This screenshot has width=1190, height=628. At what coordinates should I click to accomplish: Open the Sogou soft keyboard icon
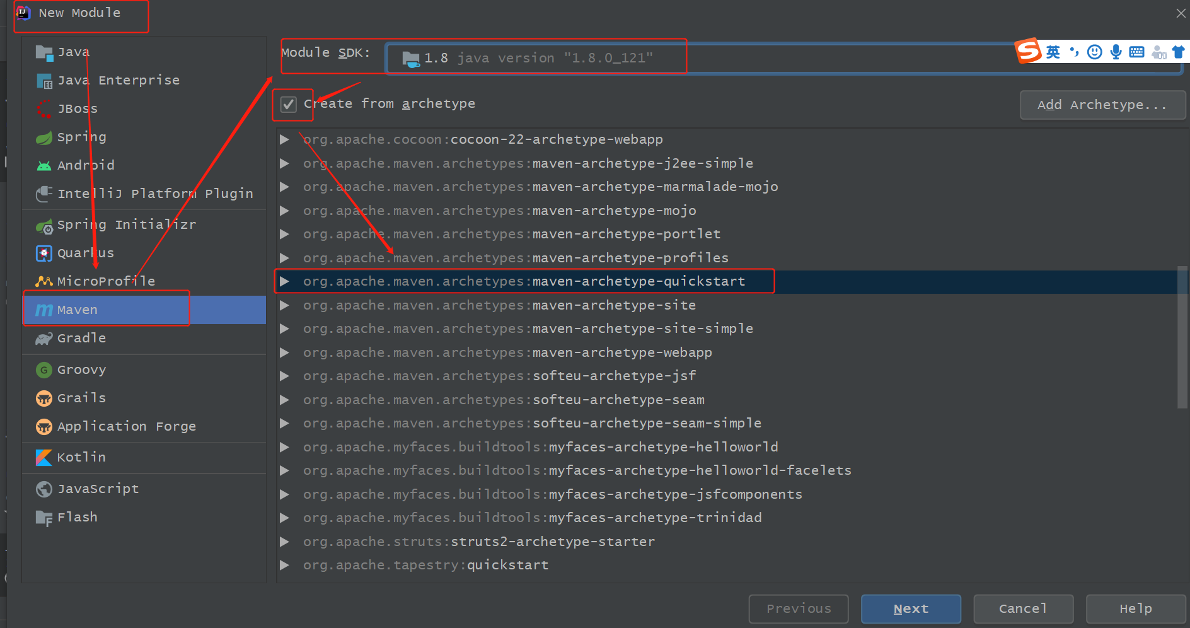(1136, 52)
